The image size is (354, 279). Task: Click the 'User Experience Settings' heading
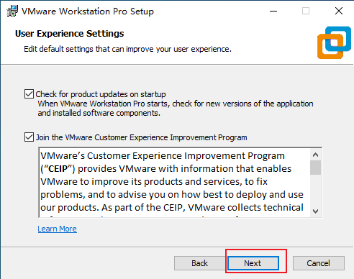(69, 34)
